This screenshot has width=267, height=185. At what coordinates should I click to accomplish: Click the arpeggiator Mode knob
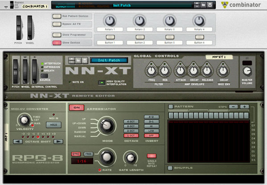coord(107,126)
